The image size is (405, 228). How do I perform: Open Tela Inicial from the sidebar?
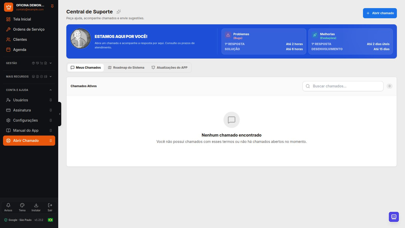pyautogui.click(x=29, y=19)
